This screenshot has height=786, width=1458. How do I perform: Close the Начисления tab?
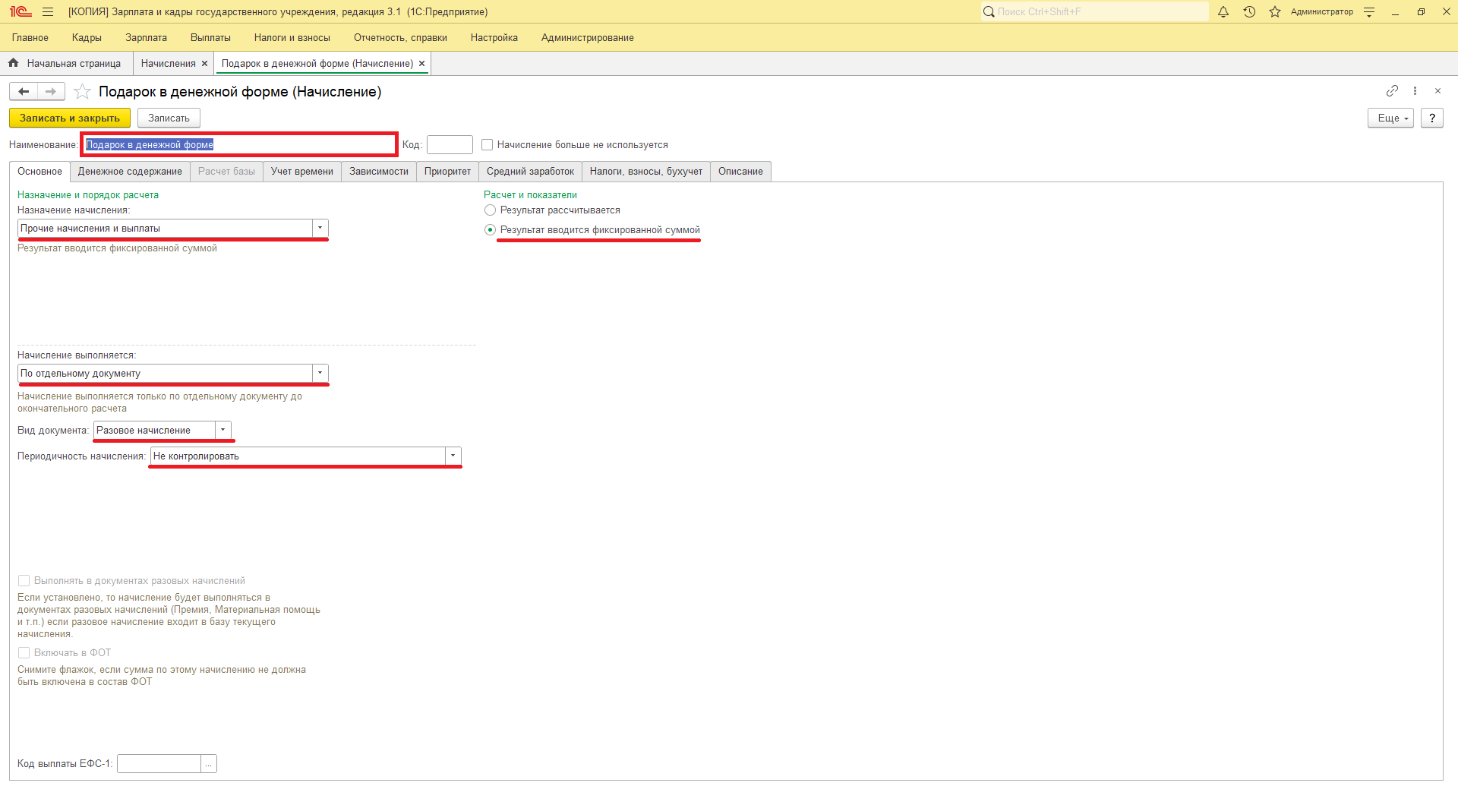[204, 64]
